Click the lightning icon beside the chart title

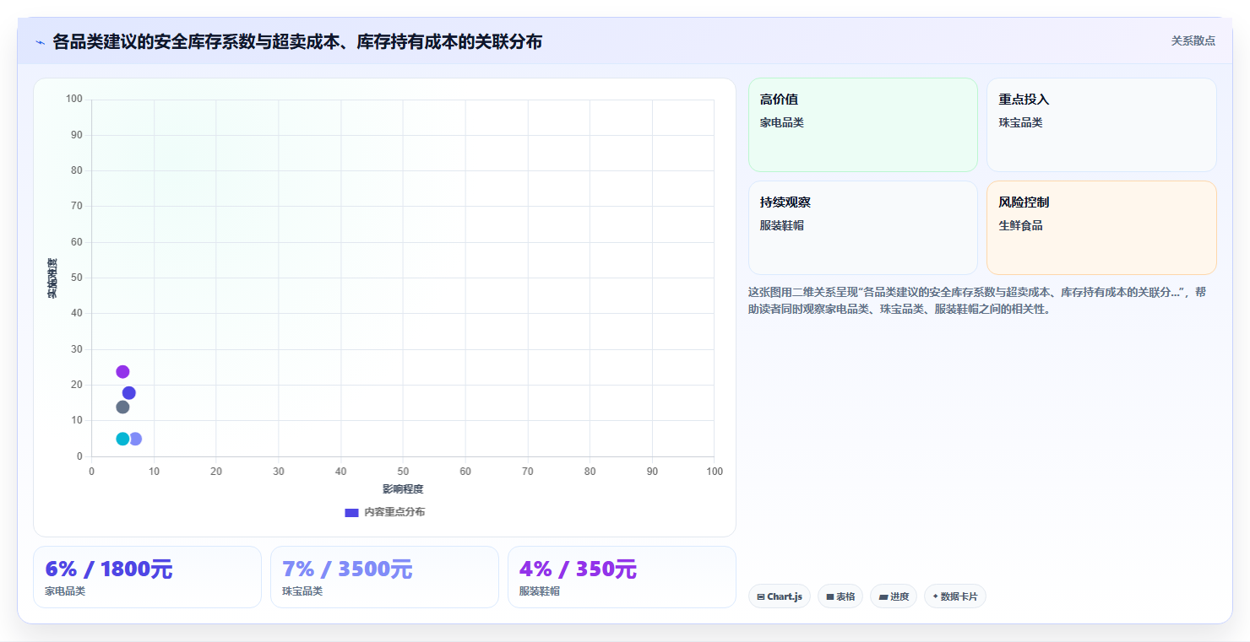41,42
